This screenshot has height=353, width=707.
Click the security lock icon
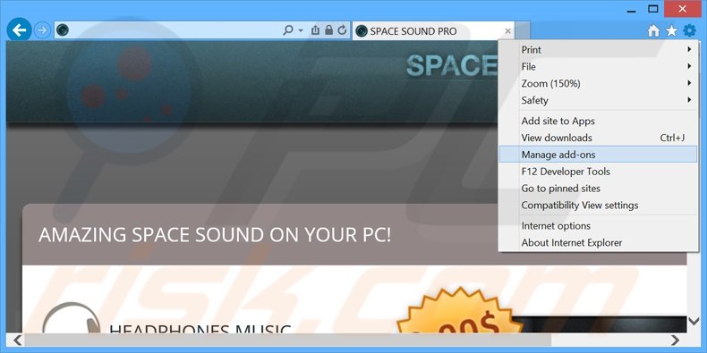tap(329, 30)
